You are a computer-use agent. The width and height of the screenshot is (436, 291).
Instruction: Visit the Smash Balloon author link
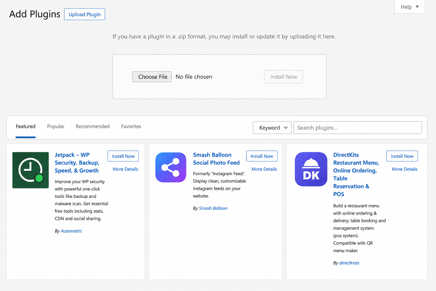tap(213, 208)
